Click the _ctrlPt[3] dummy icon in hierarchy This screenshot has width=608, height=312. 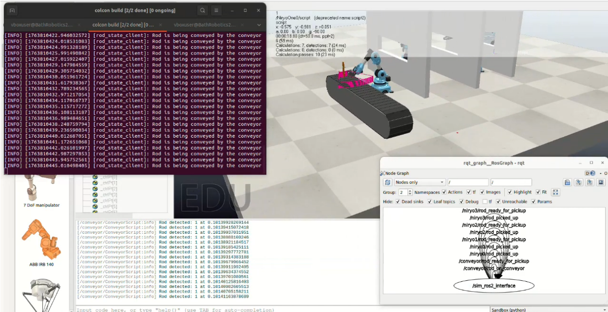95,194
